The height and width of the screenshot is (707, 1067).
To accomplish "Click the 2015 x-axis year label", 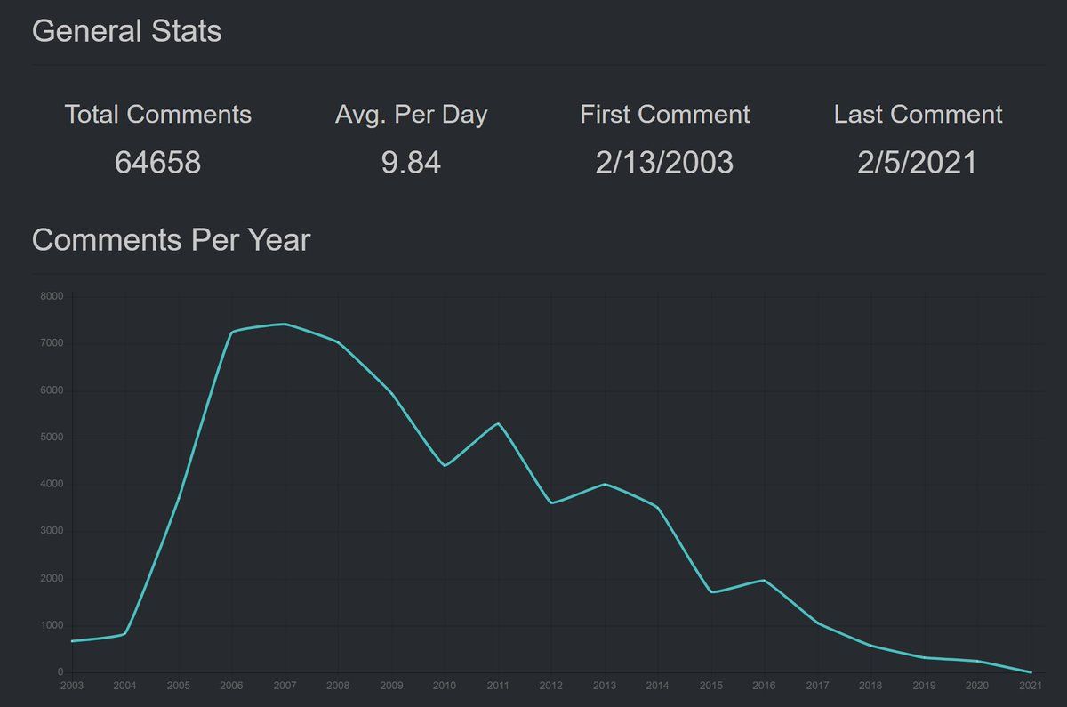I will (x=710, y=686).
